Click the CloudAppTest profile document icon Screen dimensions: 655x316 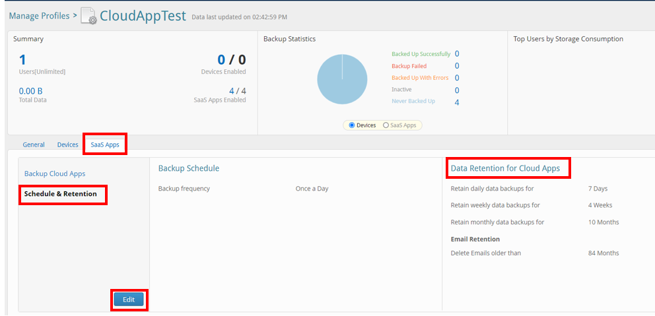pos(89,16)
